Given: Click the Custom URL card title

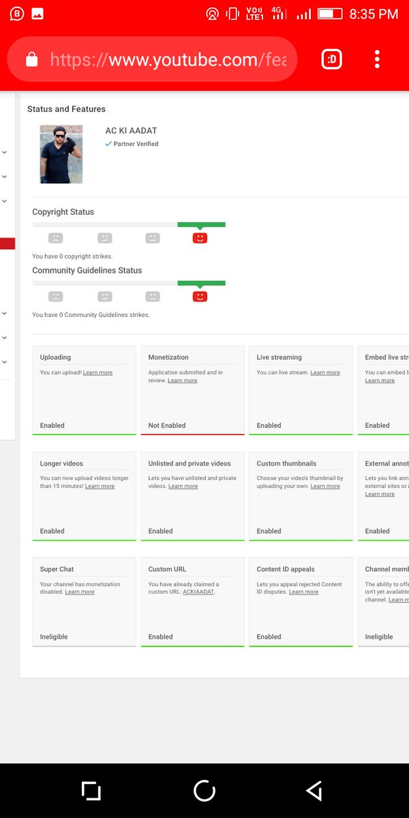Looking at the screenshot, I should [167, 569].
